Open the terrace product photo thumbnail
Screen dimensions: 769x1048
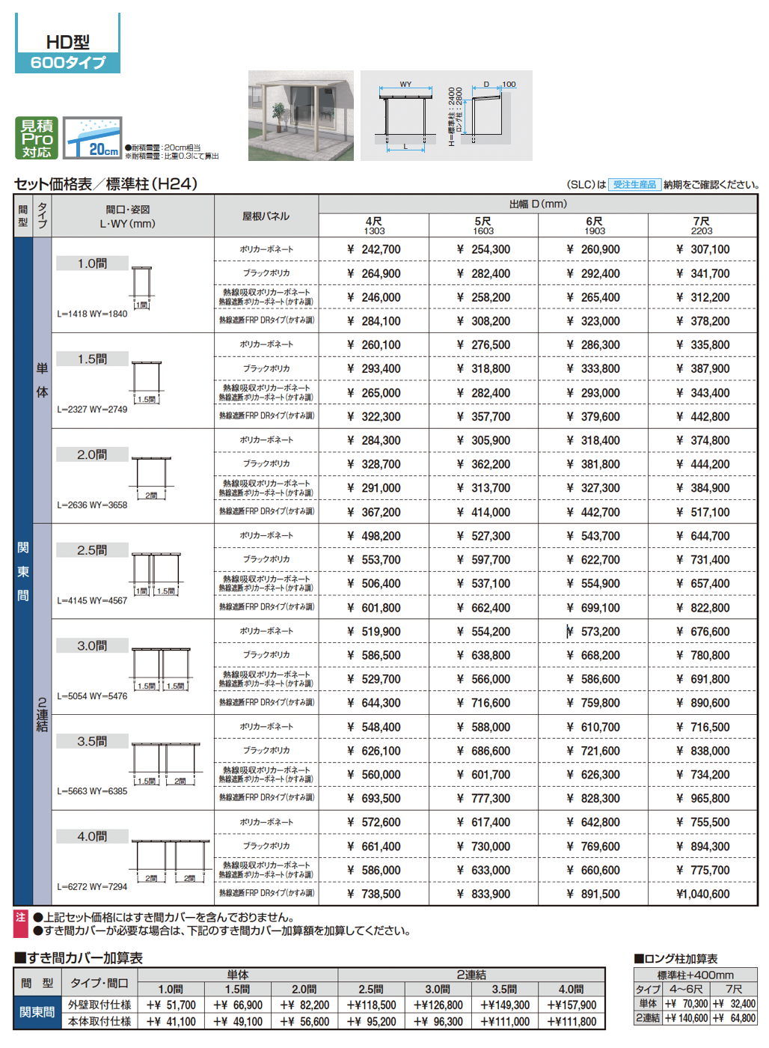point(301,115)
